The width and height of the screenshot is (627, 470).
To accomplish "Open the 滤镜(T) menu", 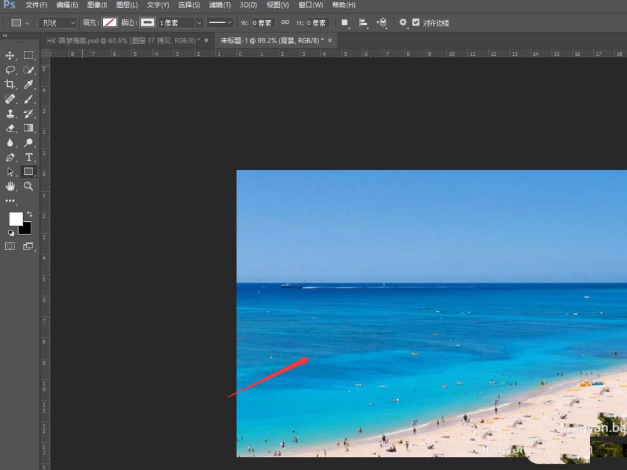I will [219, 5].
